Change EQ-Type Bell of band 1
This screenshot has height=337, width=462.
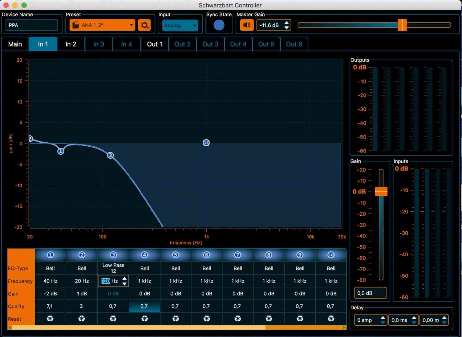coord(50,268)
